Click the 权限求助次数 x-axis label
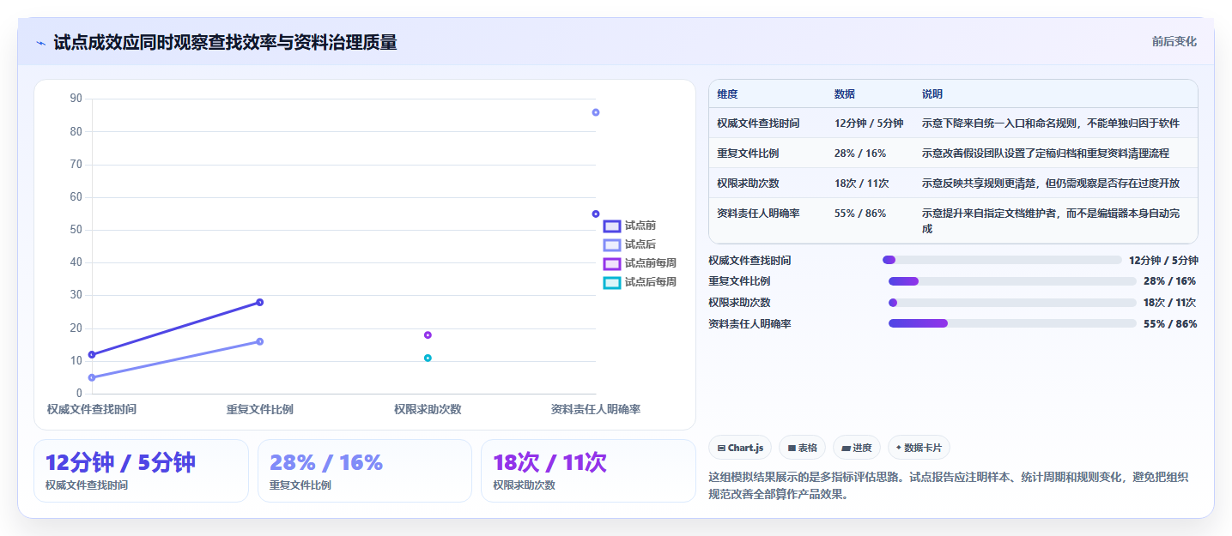This screenshot has width=1232, height=536. pyautogui.click(x=428, y=409)
